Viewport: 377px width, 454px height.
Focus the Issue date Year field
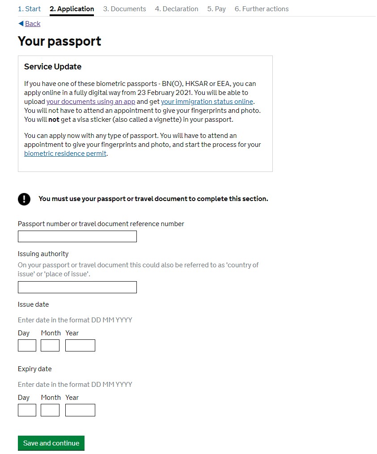point(80,345)
